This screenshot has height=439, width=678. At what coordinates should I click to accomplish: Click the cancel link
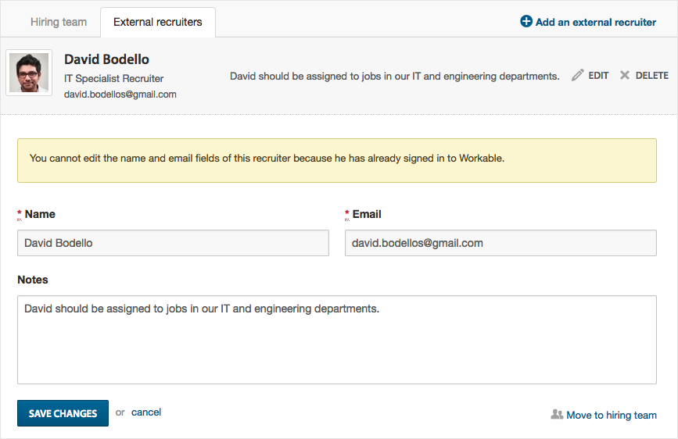pyautogui.click(x=146, y=412)
